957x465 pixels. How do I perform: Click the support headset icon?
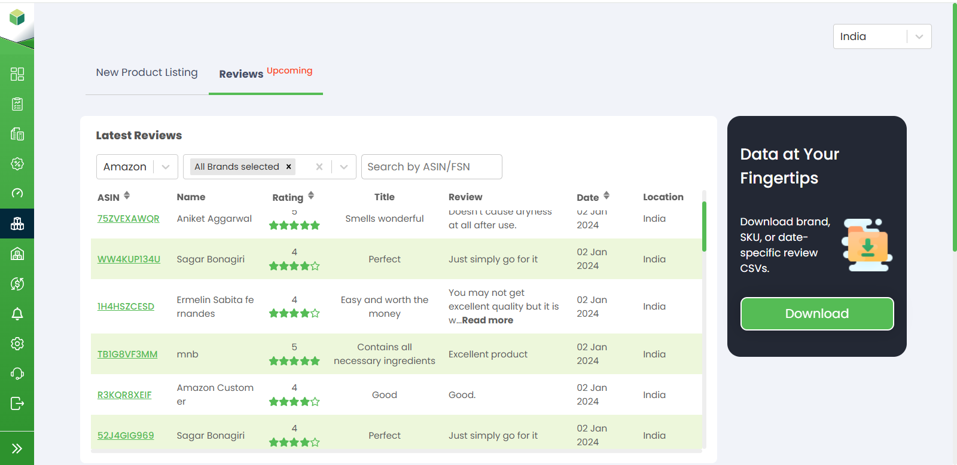pos(17,374)
